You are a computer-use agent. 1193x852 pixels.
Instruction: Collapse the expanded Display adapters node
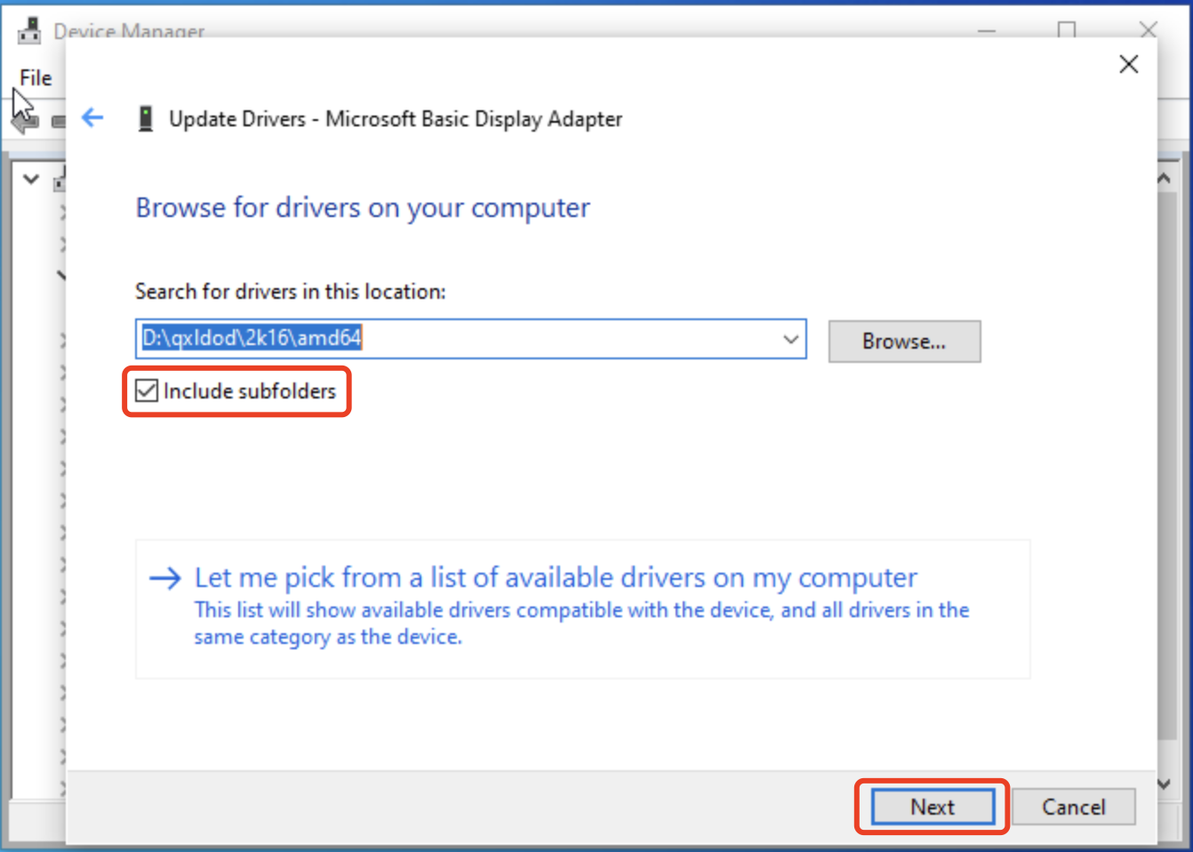pos(62,274)
